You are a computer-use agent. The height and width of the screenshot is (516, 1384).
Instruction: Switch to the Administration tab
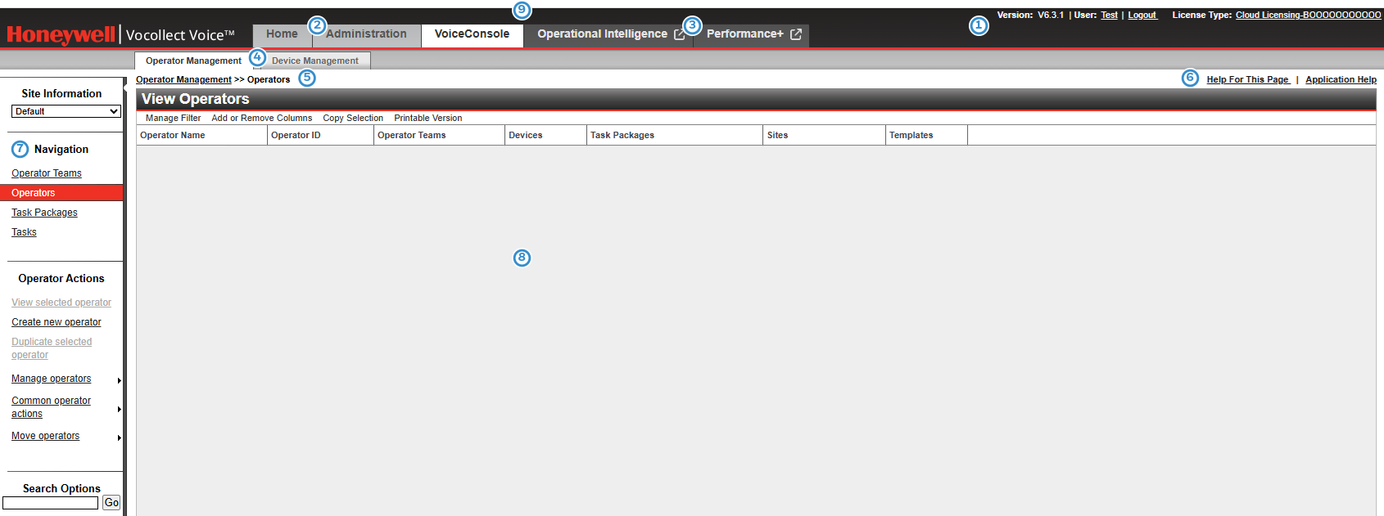(366, 34)
